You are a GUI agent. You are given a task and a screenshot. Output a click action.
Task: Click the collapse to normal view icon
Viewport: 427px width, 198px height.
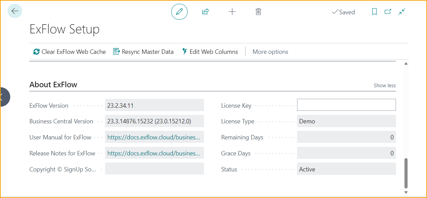pyautogui.click(x=401, y=11)
